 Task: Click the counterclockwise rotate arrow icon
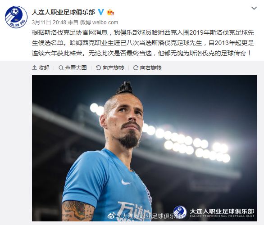click(98, 68)
